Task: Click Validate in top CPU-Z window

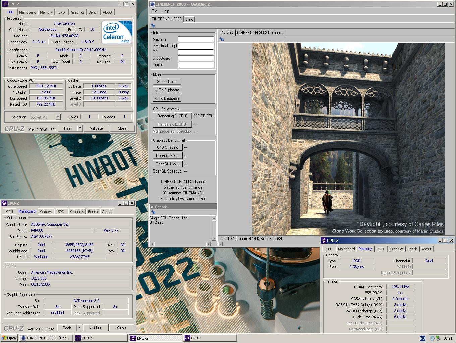Action: [96, 128]
